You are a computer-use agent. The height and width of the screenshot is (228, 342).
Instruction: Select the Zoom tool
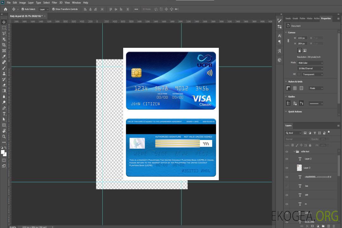pyautogui.click(x=4, y=136)
